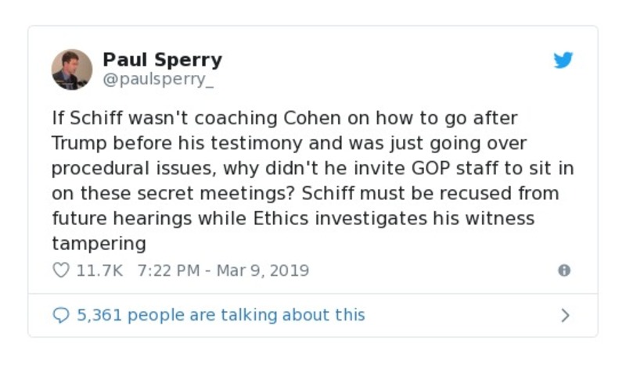Viewport: 626px width, 365px height.
Task: Visit the @paulsperry_ handle
Action: coord(157,79)
